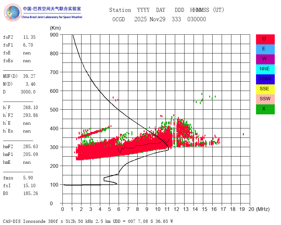Click the foEs nan value
This screenshot has width=281, height=225.
(x=27, y=61)
